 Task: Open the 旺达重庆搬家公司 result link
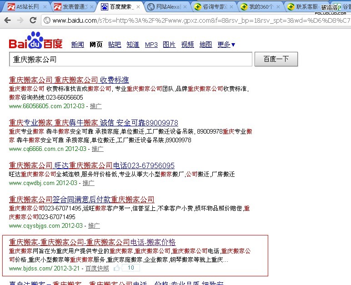point(91,165)
